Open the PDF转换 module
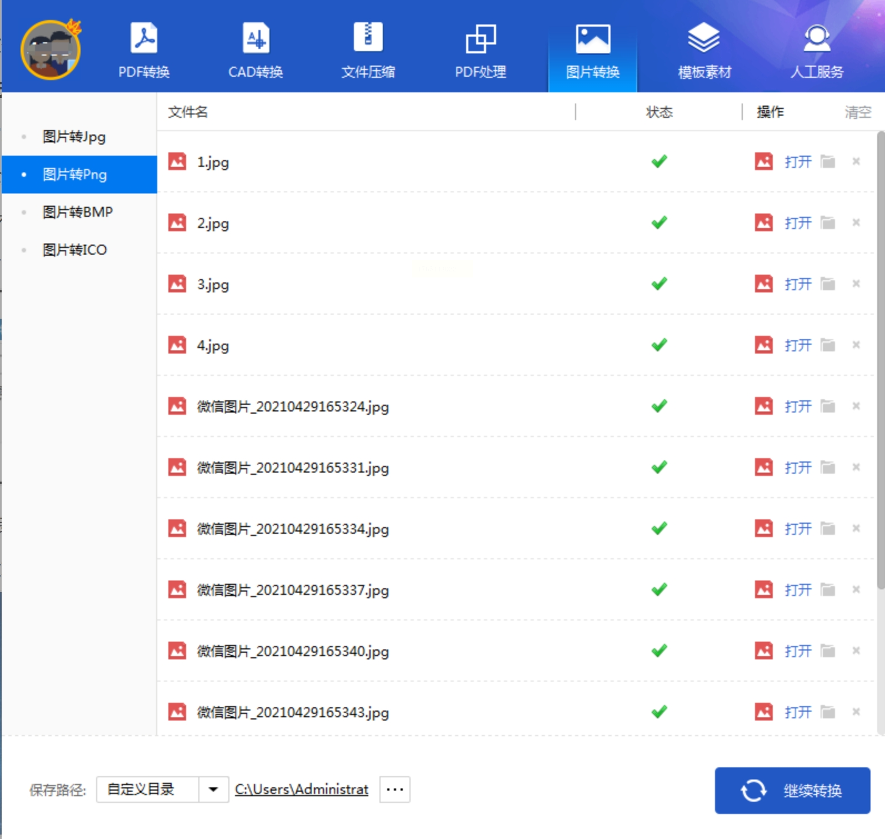885x839 pixels. click(144, 50)
